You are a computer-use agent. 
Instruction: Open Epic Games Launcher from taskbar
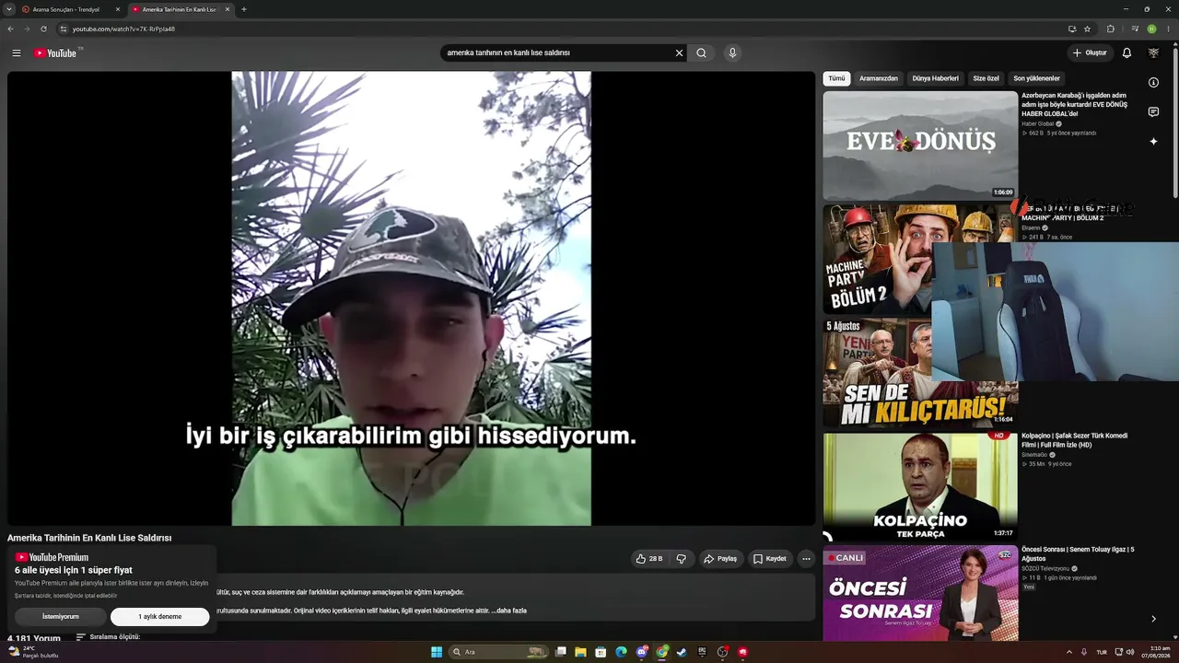pos(702,652)
